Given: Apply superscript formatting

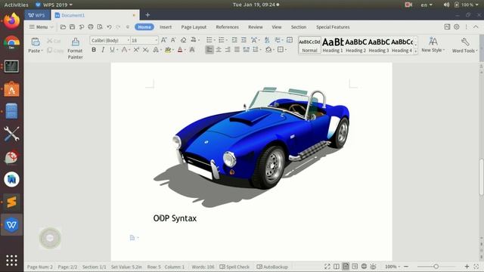Looking at the screenshot, I should 136,50.
